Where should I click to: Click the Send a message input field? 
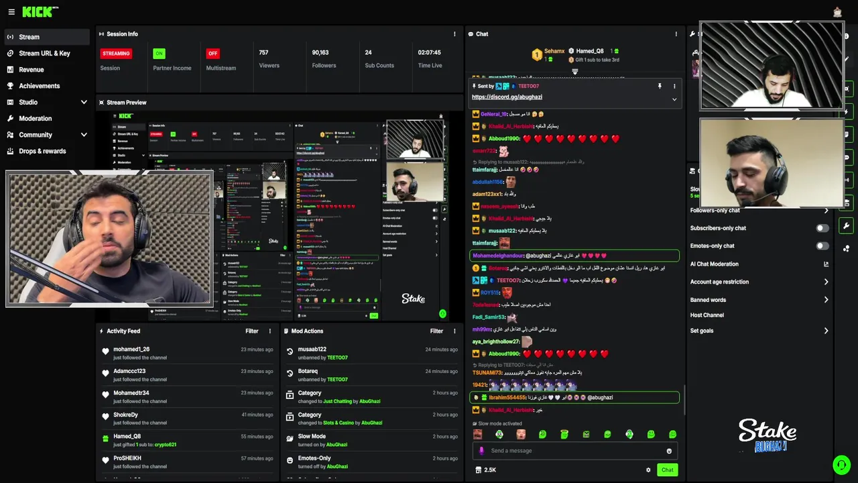574,451
